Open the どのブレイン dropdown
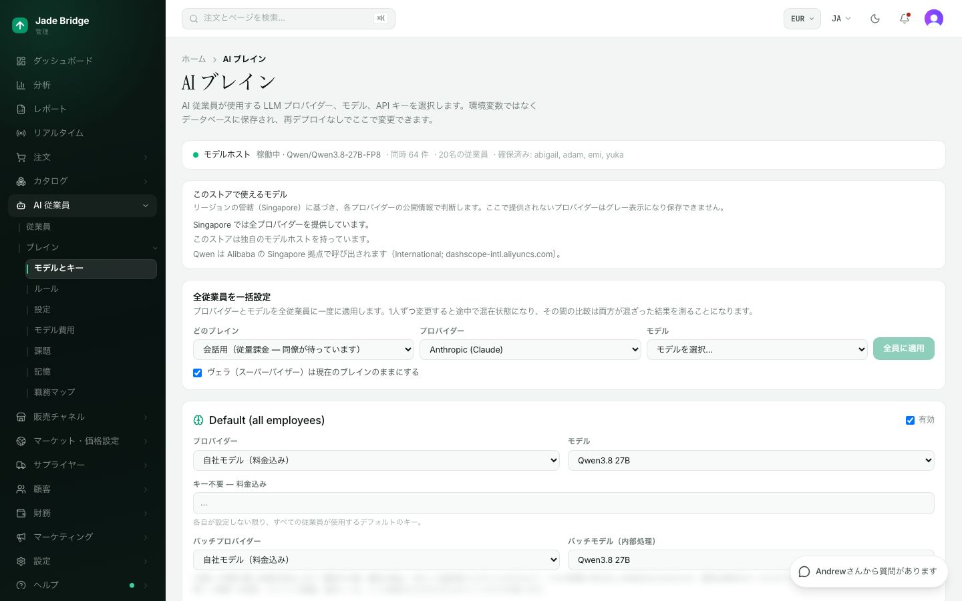 (x=303, y=349)
